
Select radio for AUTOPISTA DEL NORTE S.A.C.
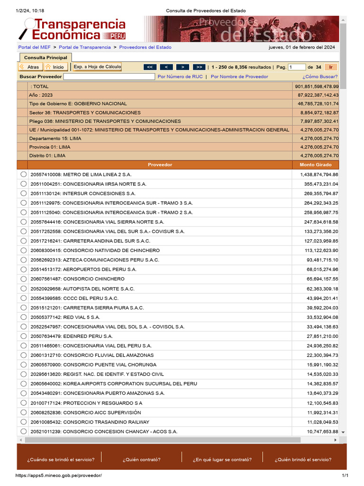(x=24, y=289)
